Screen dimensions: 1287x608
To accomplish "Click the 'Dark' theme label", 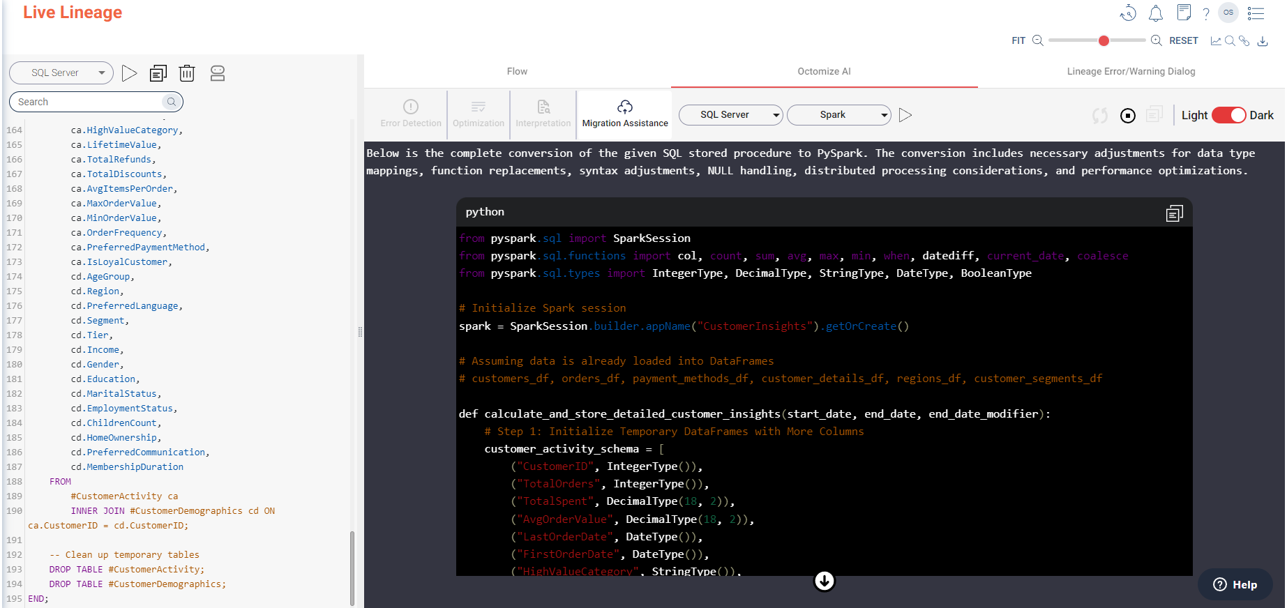I will coord(1261,115).
